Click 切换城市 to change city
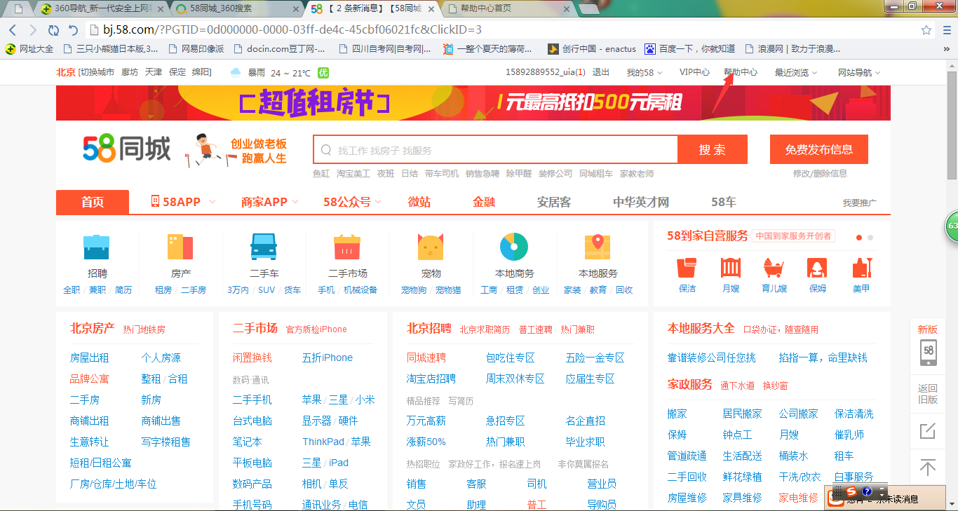The width and height of the screenshot is (958, 511). [97, 72]
